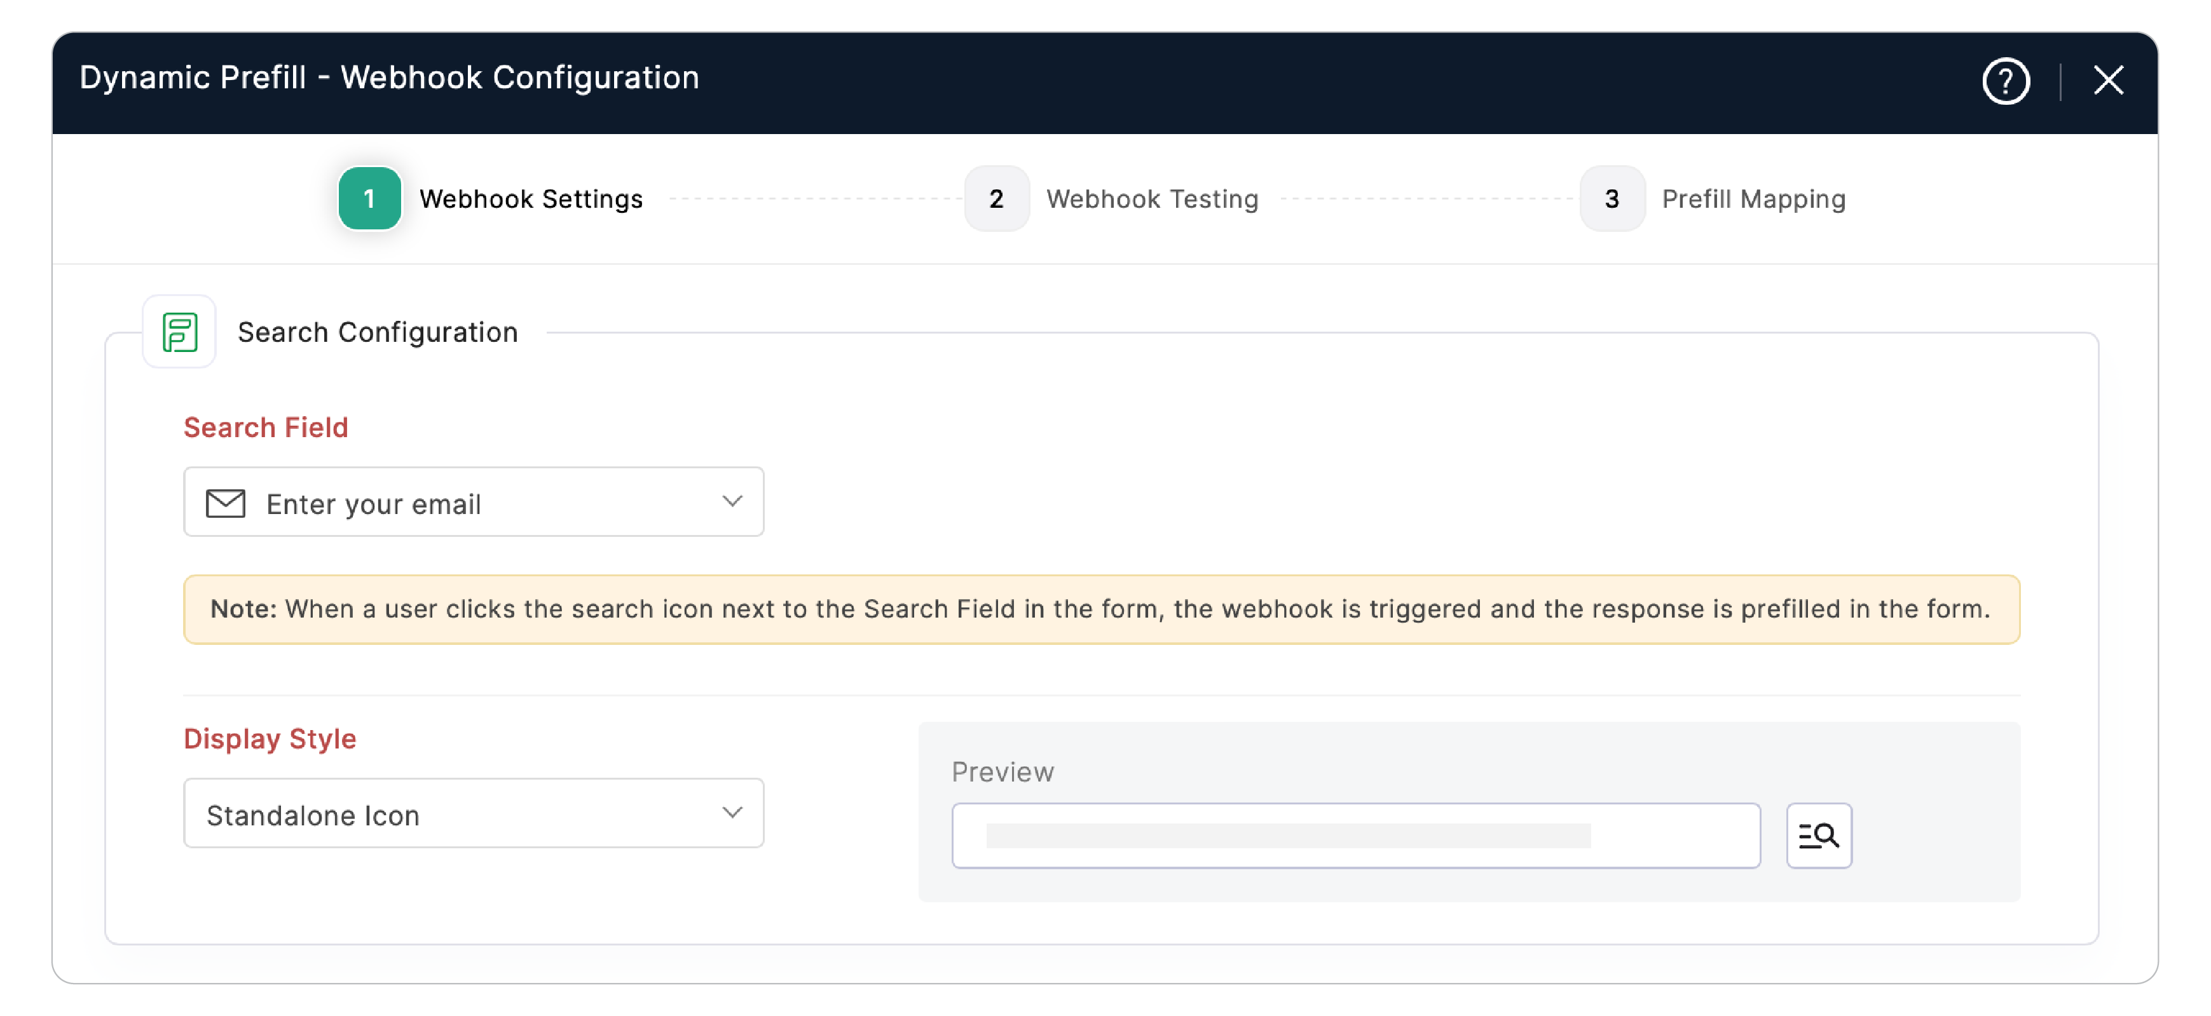Jump to the Prefill Mapping step
The image size is (2211, 1016).
pos(1753,199)
